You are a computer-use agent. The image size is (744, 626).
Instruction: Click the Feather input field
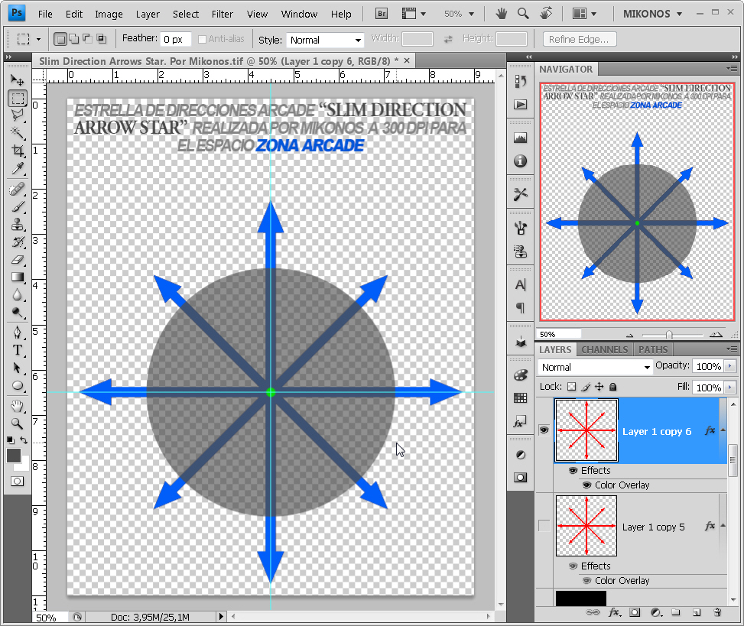176,39
